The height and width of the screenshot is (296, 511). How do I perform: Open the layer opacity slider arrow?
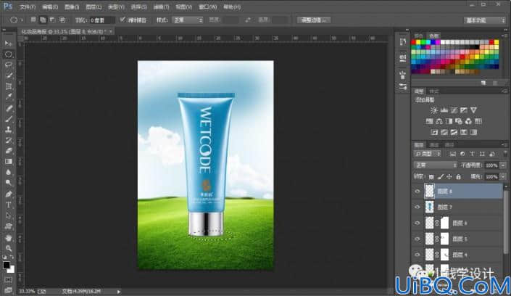[x=503, y=165]
